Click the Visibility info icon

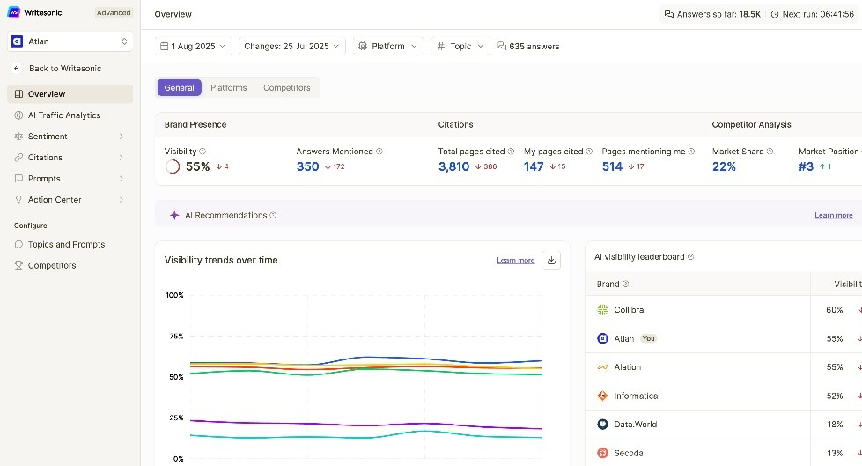[203, 152]
